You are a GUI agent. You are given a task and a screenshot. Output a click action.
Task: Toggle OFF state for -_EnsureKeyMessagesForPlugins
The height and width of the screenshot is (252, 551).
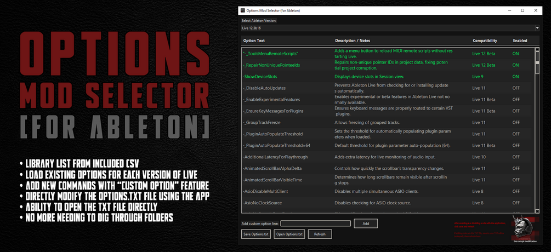516,111
